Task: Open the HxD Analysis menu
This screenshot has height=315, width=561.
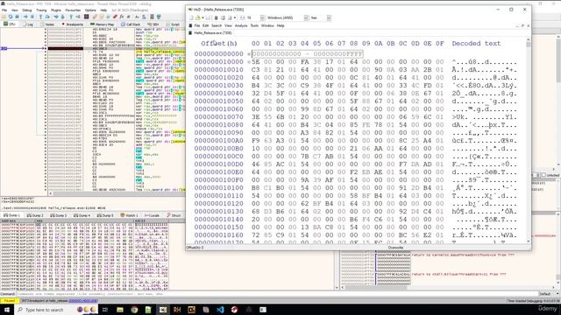Action: click(x=241, y=25)
